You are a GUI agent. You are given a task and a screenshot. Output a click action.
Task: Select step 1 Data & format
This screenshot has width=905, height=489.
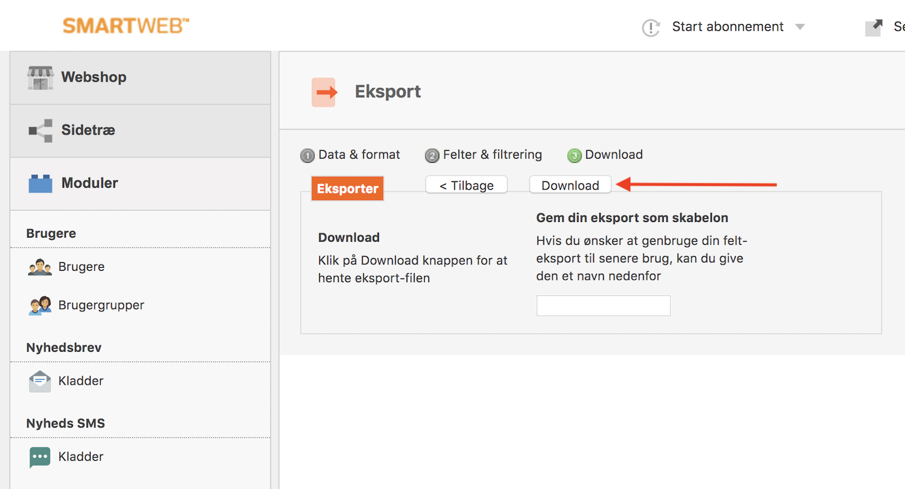pyautogui.click(x=350, y=154)
